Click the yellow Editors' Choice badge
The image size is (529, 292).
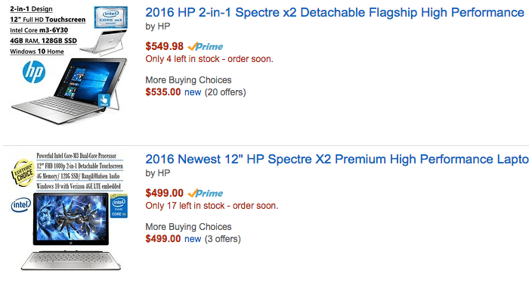[23, 172]
